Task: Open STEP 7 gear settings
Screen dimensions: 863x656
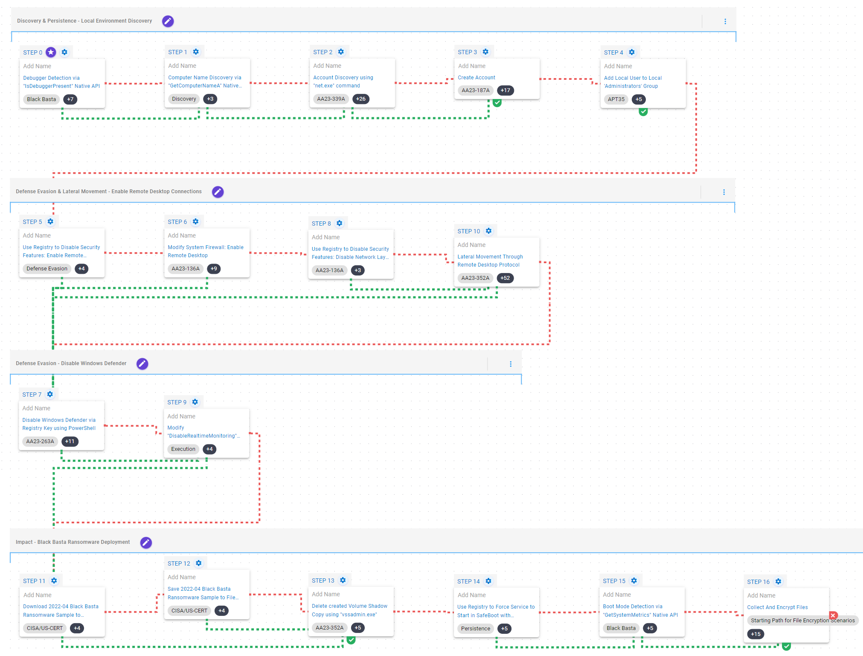Action: click(50, 395)
